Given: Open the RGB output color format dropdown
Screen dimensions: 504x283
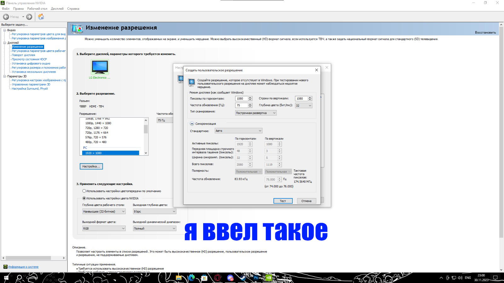Looking at the screenshot, I should (104, 228).
